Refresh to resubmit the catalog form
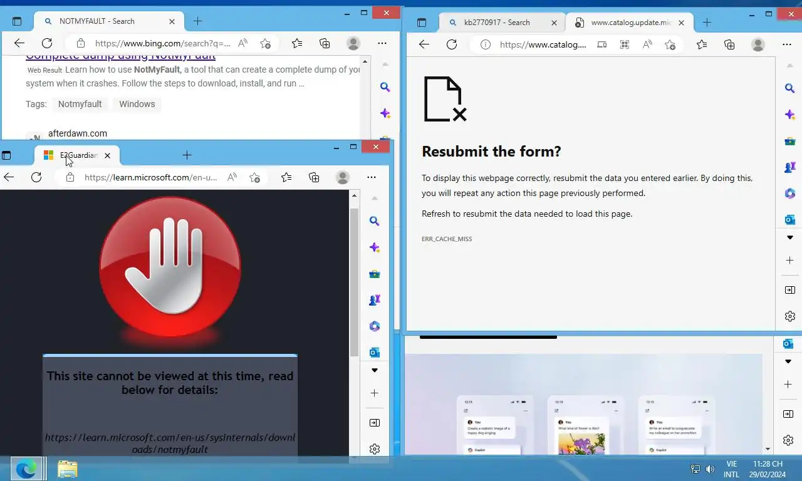The width and height of the screenshot is (802, 481). 452,44
